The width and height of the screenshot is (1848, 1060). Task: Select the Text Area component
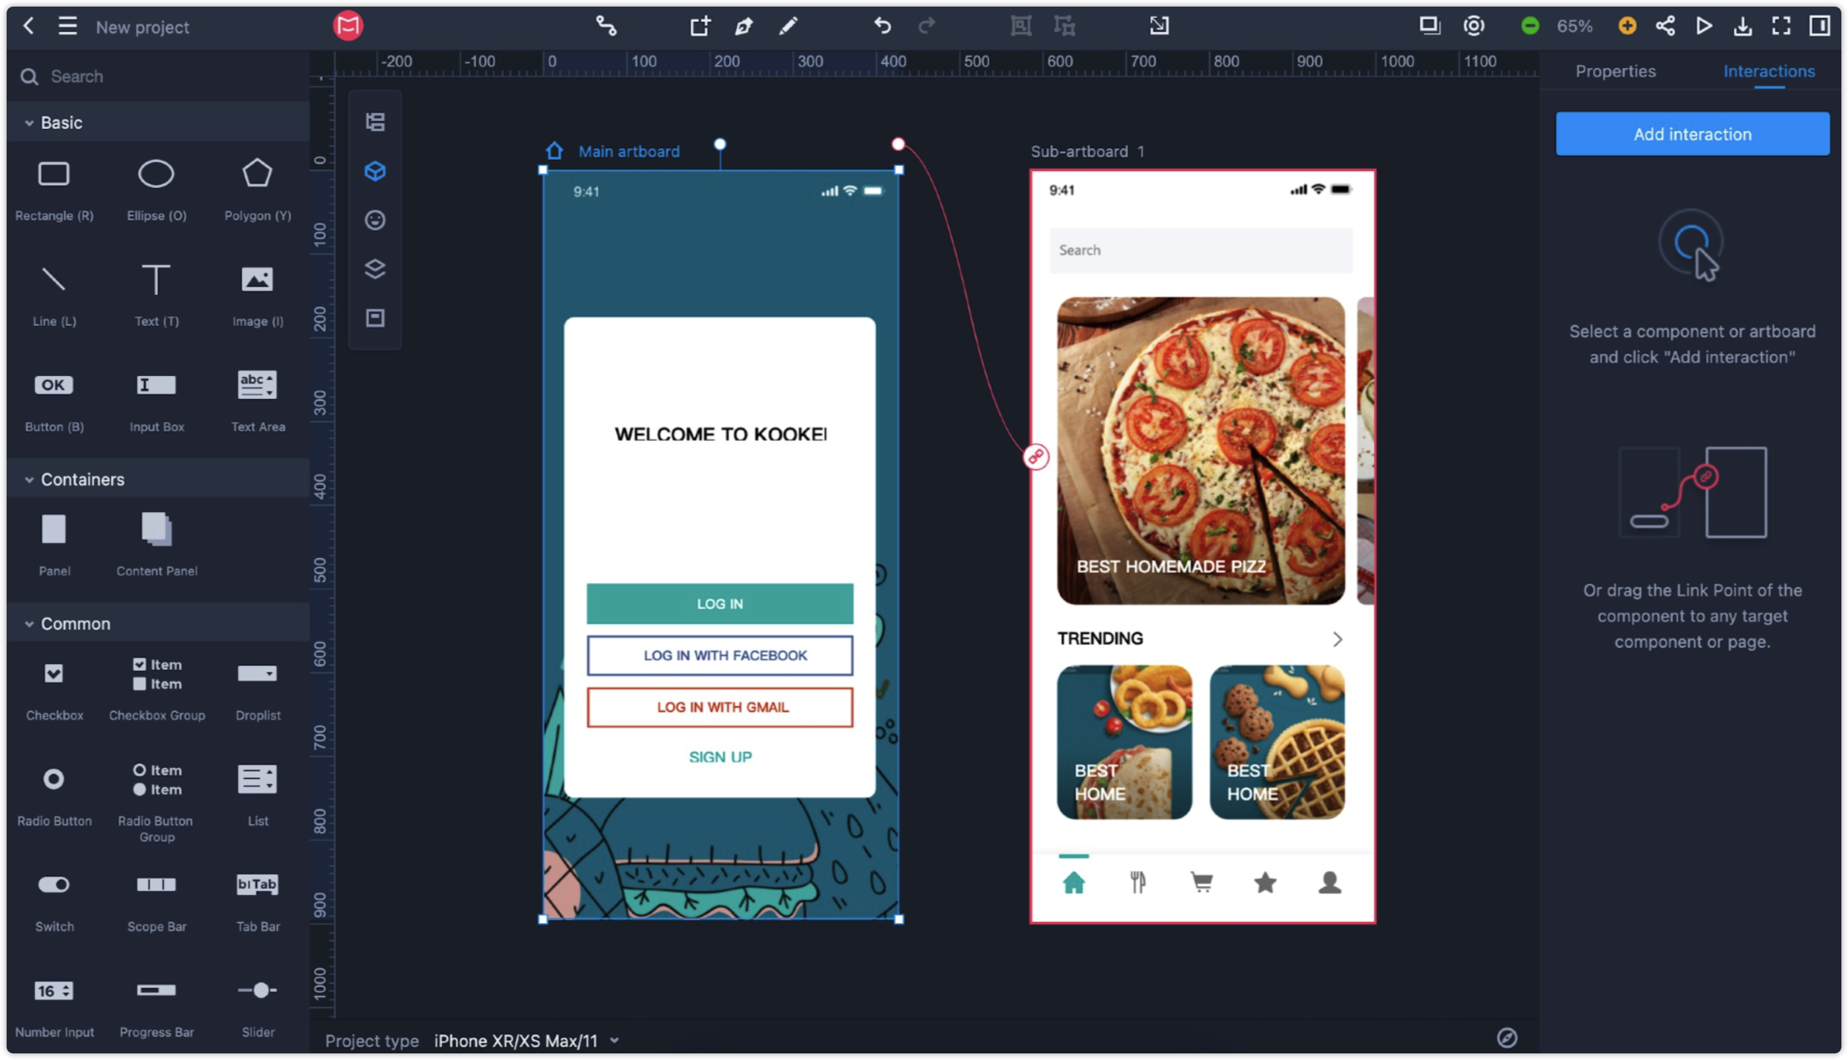pyautogui.click(x=258, y=400)
